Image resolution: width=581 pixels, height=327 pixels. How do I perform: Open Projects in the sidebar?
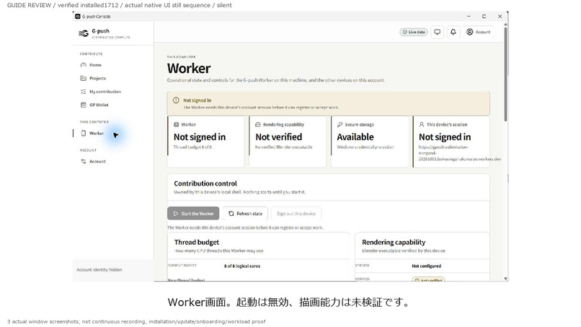click(94, 78)
